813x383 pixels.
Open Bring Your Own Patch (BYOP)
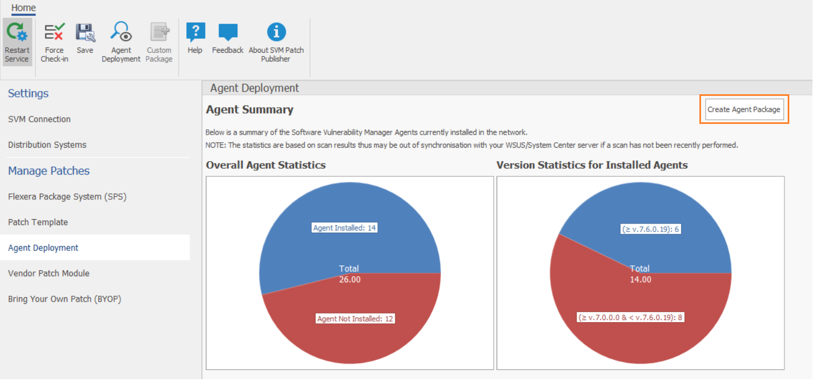[65, 299]
